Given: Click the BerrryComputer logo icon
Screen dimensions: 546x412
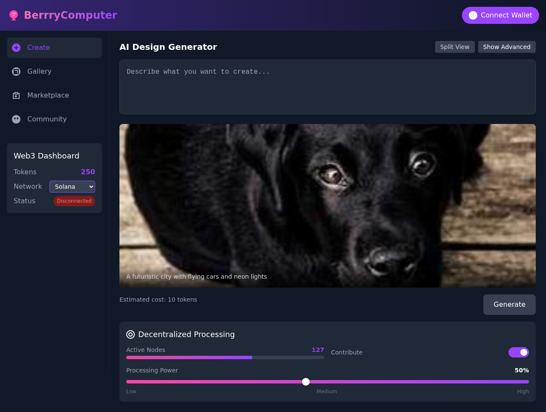Looking at the screenshot, I should click(14, 15).
